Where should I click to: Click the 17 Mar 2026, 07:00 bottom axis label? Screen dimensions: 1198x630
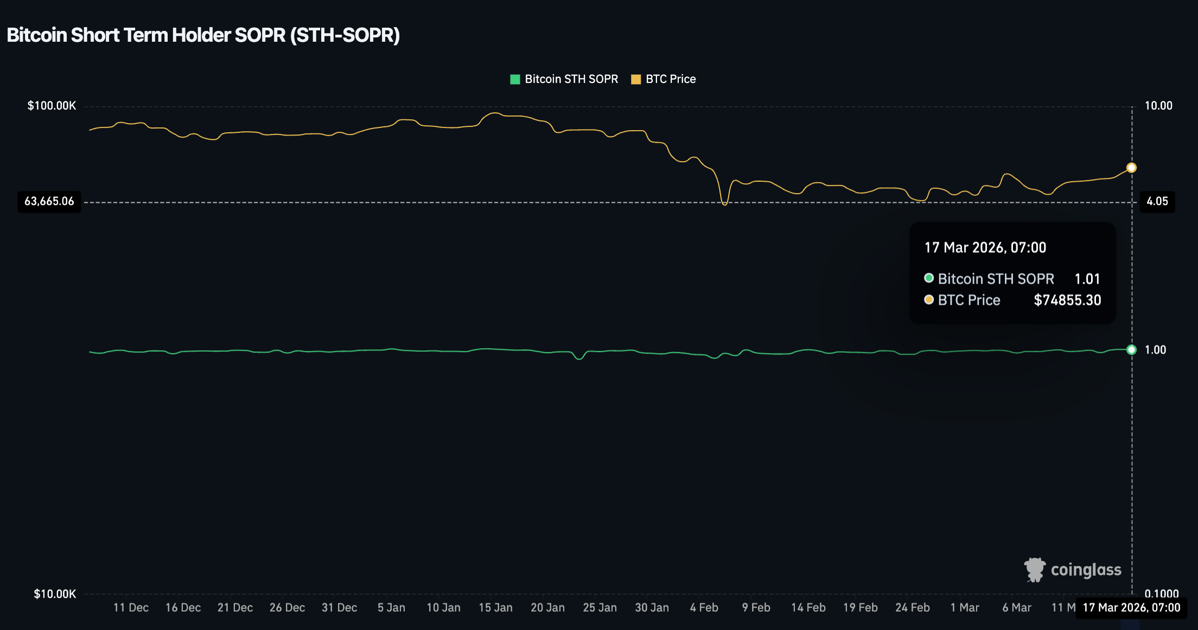pyautogui.click(x=1131, y=608)
